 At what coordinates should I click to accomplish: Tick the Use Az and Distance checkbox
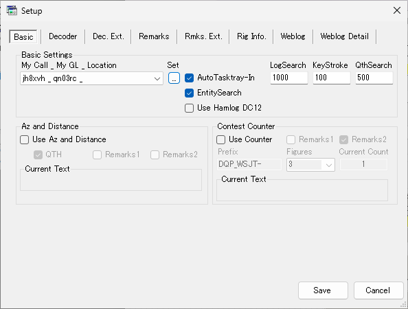point(25,139)
